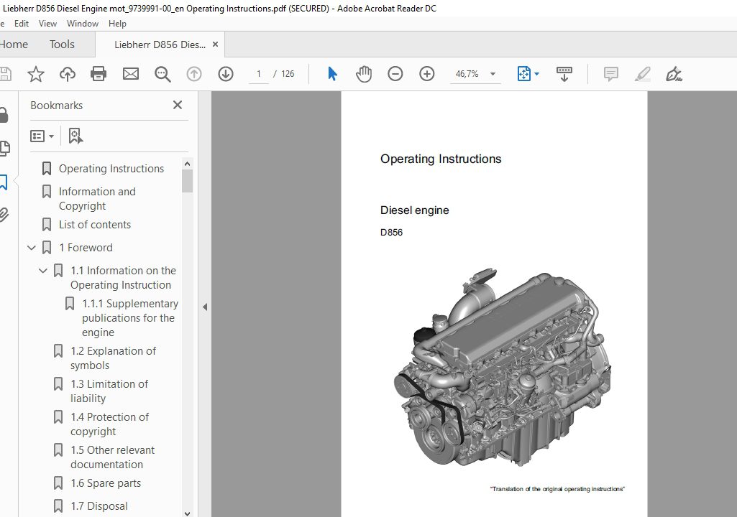Go to next page arrow
737x517 pixels.
pyautogui.click(x=226, y=74)
